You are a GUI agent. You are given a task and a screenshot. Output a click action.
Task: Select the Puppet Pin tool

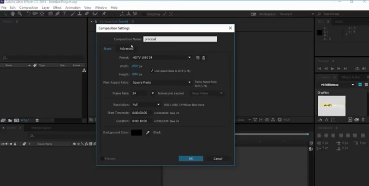coord(104,14)
